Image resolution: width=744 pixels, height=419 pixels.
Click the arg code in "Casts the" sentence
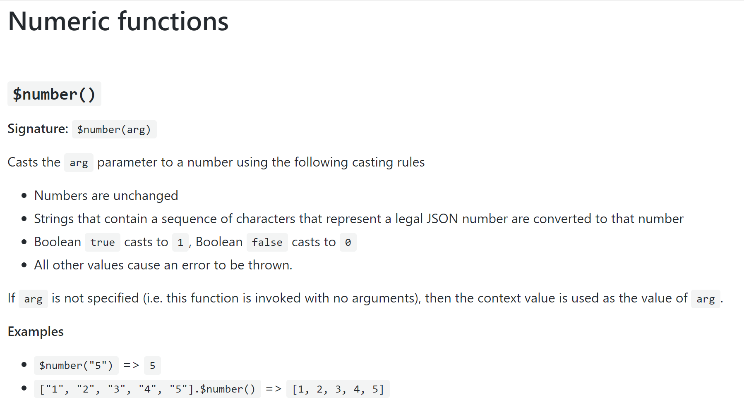[79, 163]
